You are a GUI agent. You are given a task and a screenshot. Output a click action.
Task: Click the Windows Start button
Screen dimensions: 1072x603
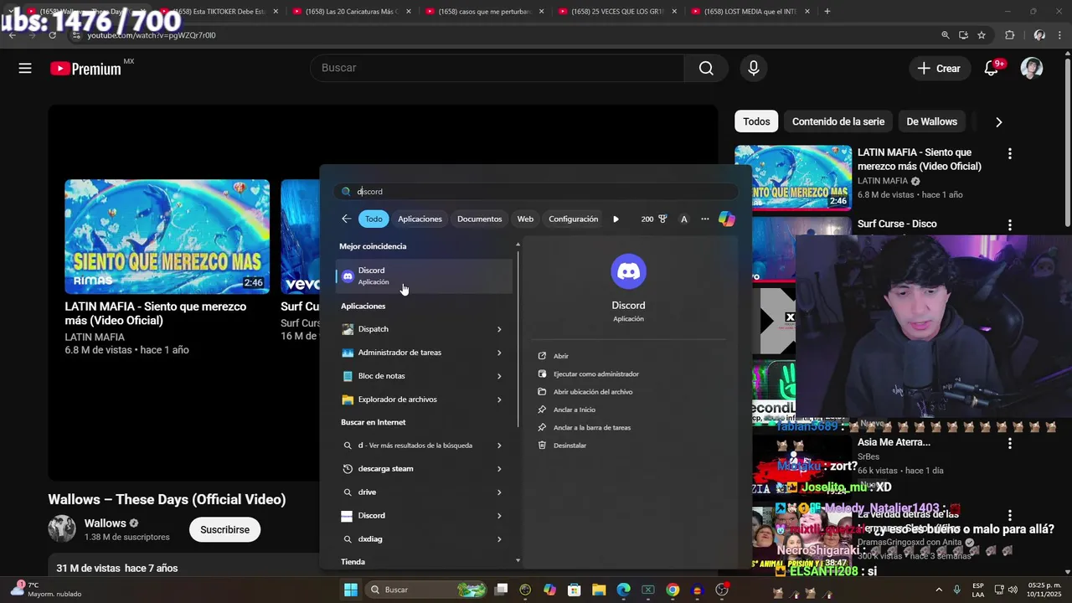351,590
